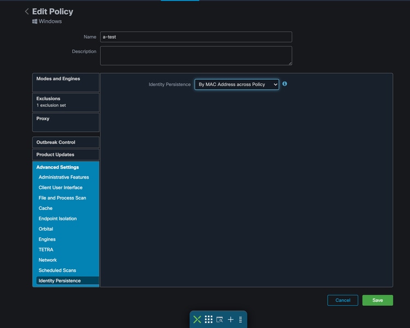Open the Identity Persistence dropdown

tap(236, 84)
